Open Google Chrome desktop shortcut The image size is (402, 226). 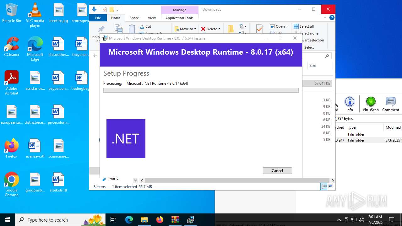12,185
